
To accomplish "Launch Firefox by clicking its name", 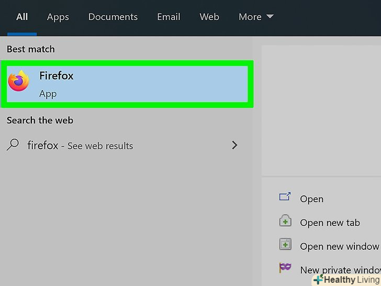I will tap(57, 76).
